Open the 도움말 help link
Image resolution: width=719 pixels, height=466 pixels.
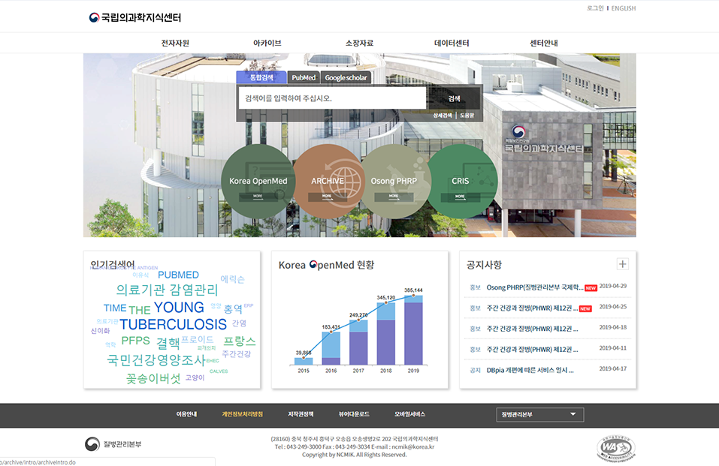pos(467,116)
